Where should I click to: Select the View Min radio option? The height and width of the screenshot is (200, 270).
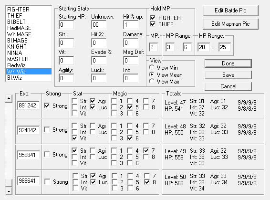152,67
